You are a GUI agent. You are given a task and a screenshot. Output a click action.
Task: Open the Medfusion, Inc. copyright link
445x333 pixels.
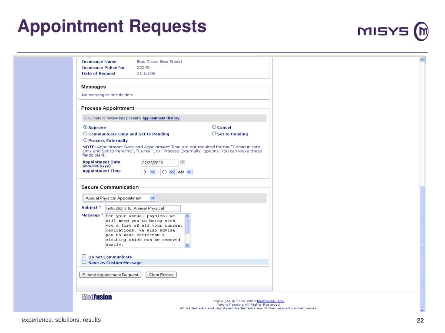pyautogui.click(x=270, y=301)
